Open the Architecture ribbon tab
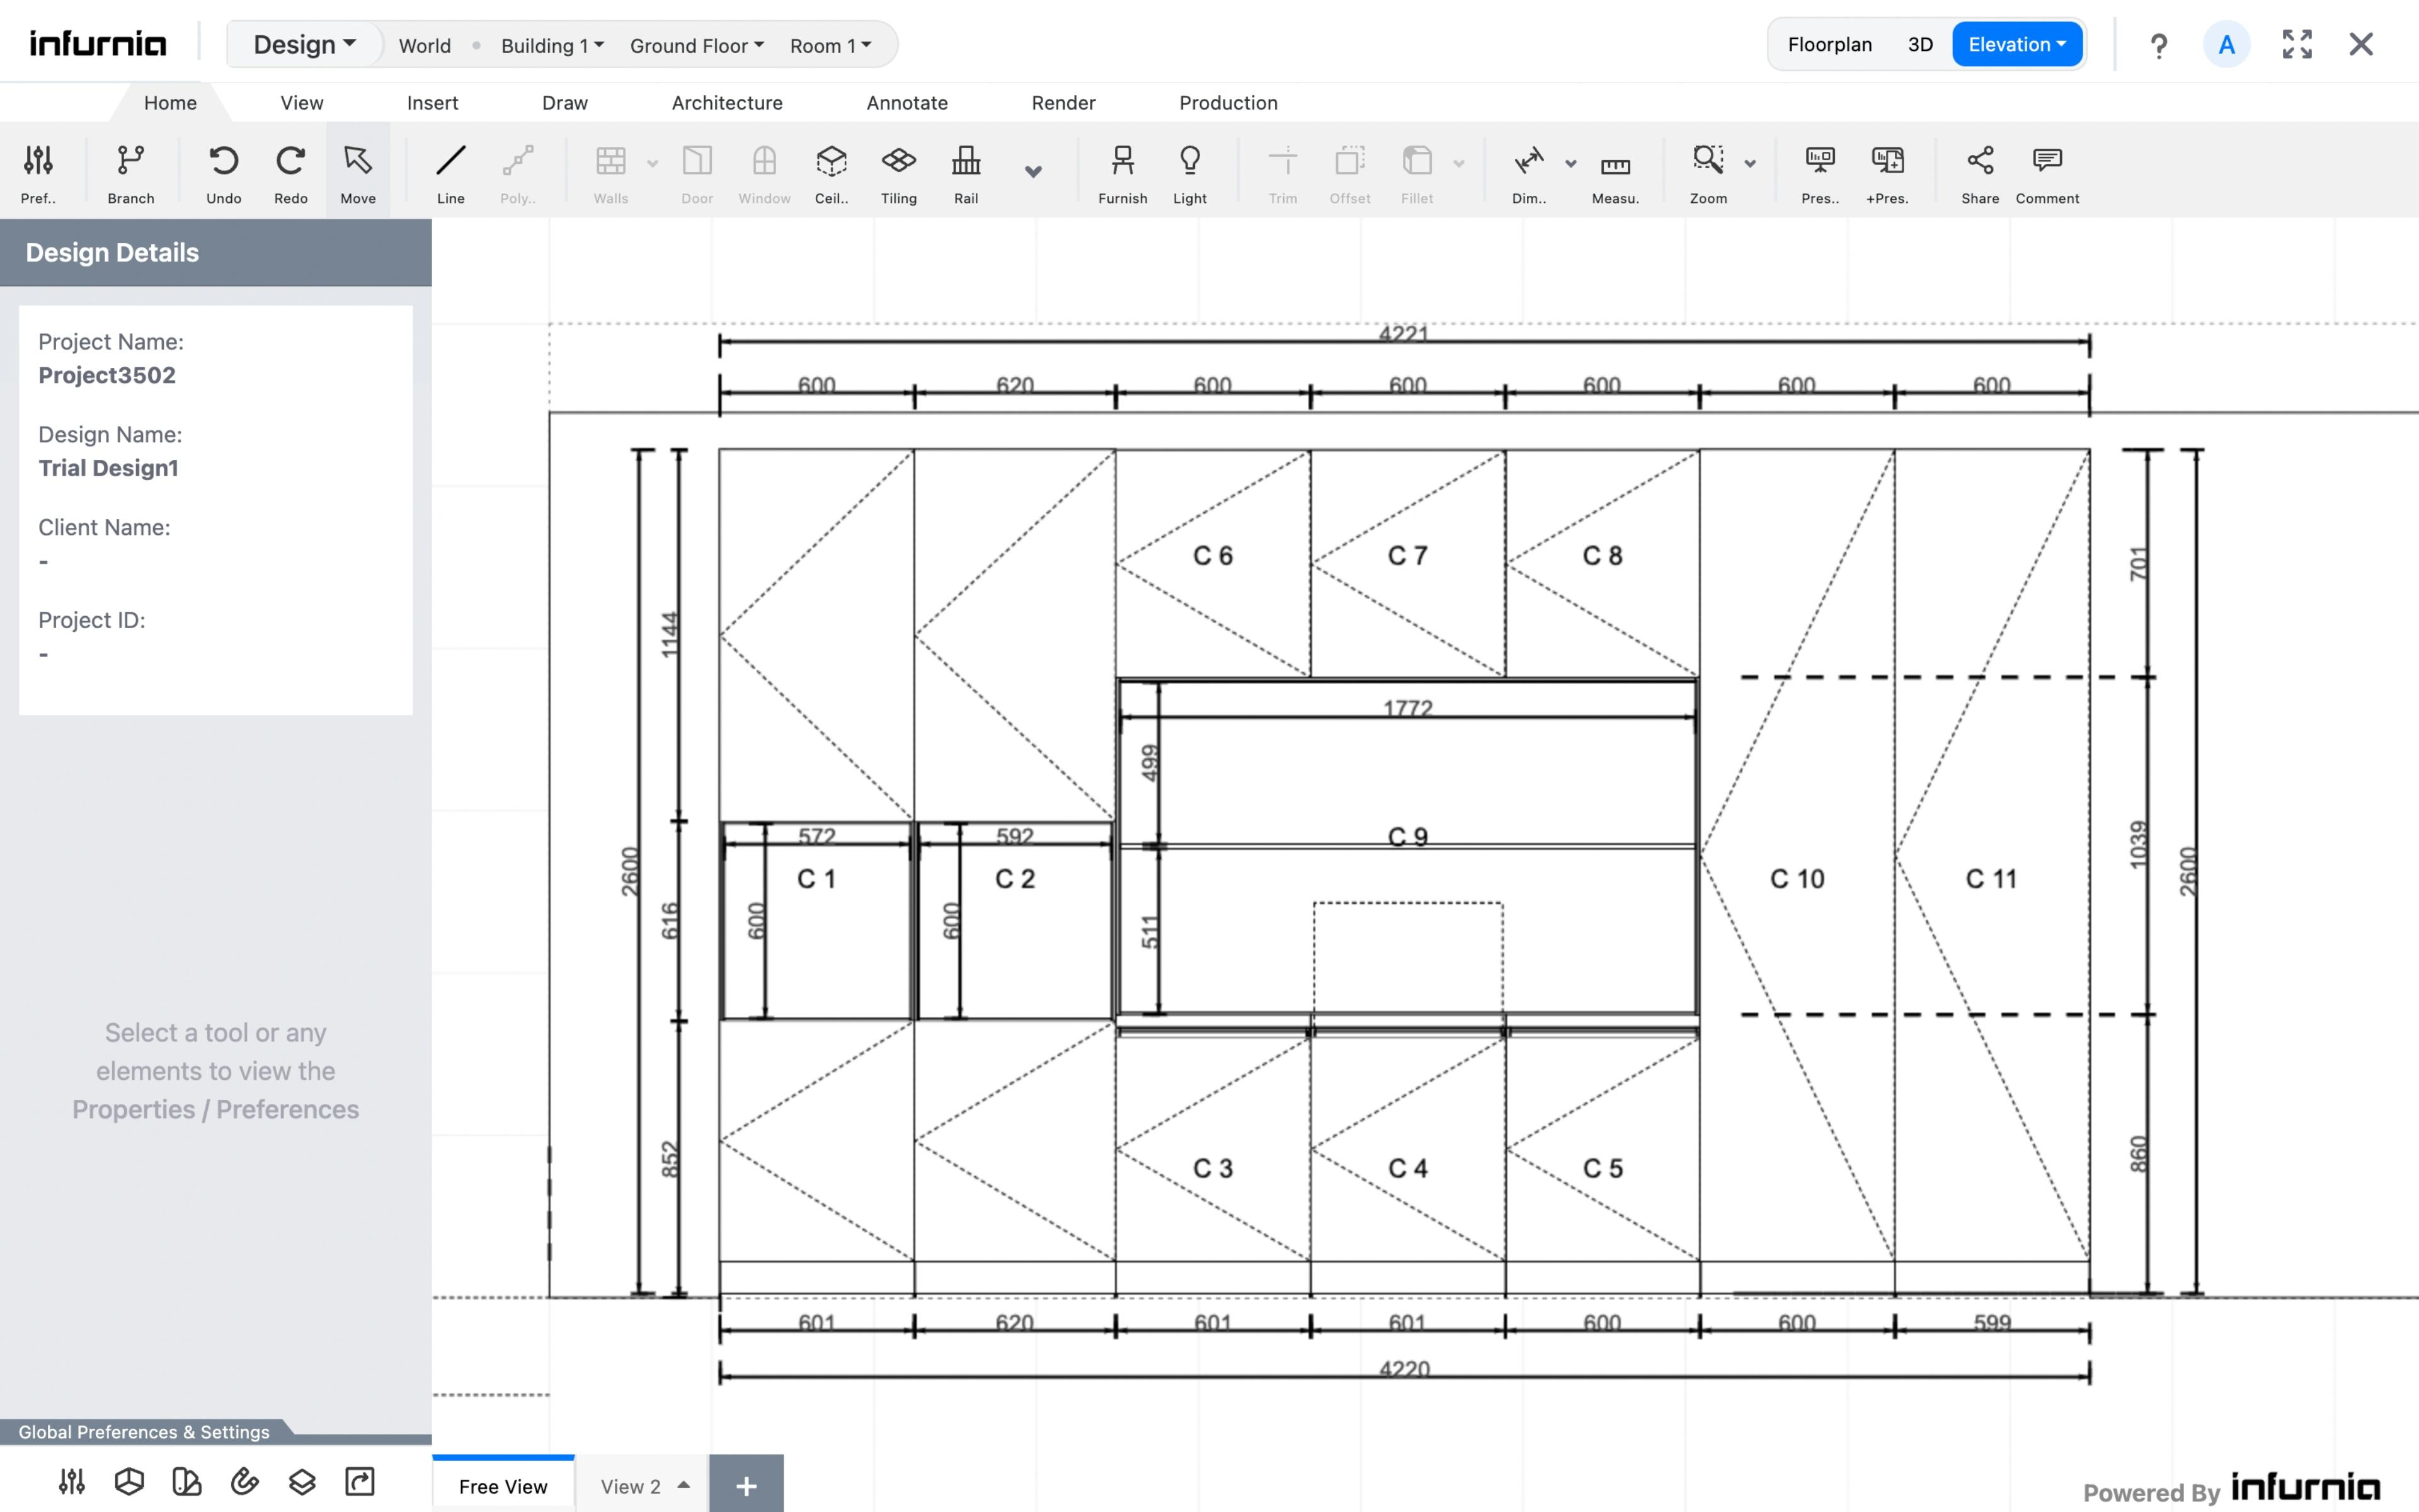 coord(727,103)
